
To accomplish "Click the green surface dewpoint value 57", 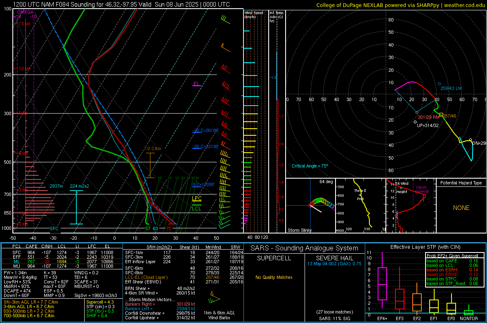I will (x=148, y=229).
